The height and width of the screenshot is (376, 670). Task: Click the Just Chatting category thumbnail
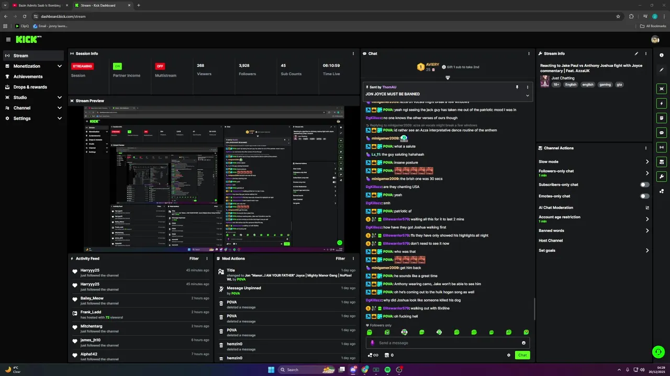pos(545,81)
